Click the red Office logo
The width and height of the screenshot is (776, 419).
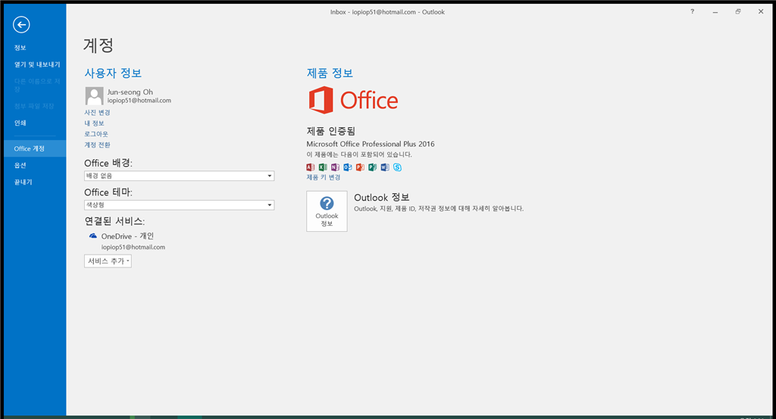[x=353, y=101]
